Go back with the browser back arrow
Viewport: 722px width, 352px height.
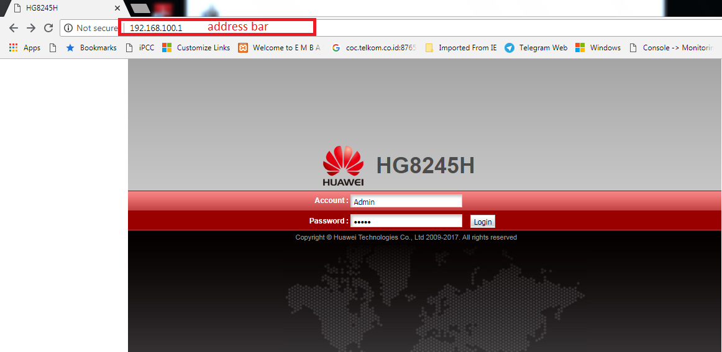tap(13, 28)
